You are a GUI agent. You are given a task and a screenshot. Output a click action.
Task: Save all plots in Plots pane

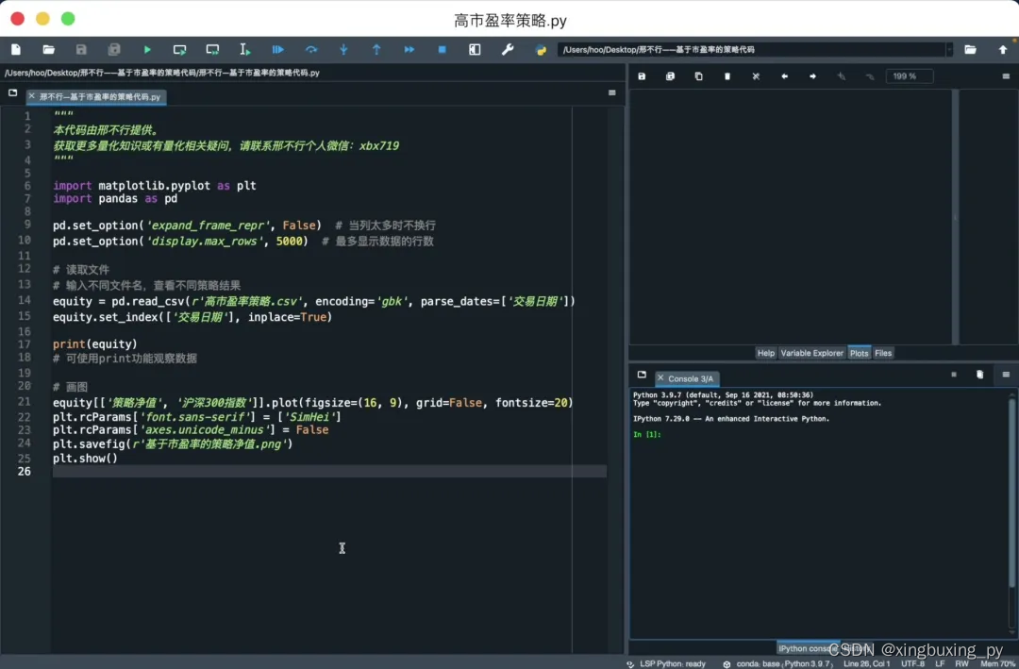pyautogui.click(x=670, y=76)
